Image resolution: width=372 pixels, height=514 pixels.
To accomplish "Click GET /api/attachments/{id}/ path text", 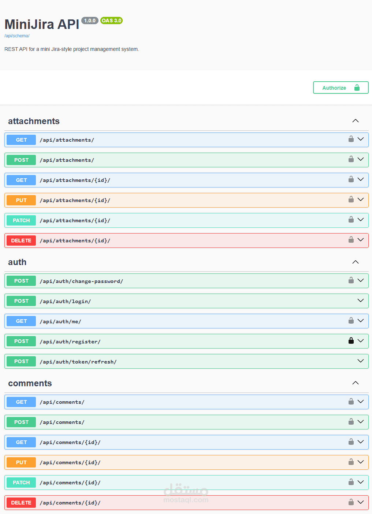I will click(75, 180).
